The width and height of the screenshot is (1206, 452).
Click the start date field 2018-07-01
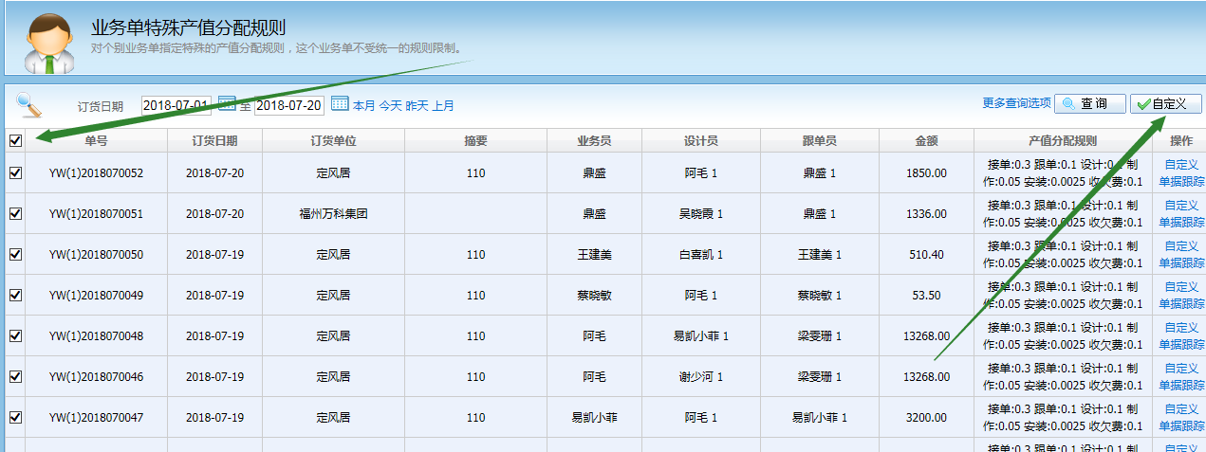[x=176, y=105]
